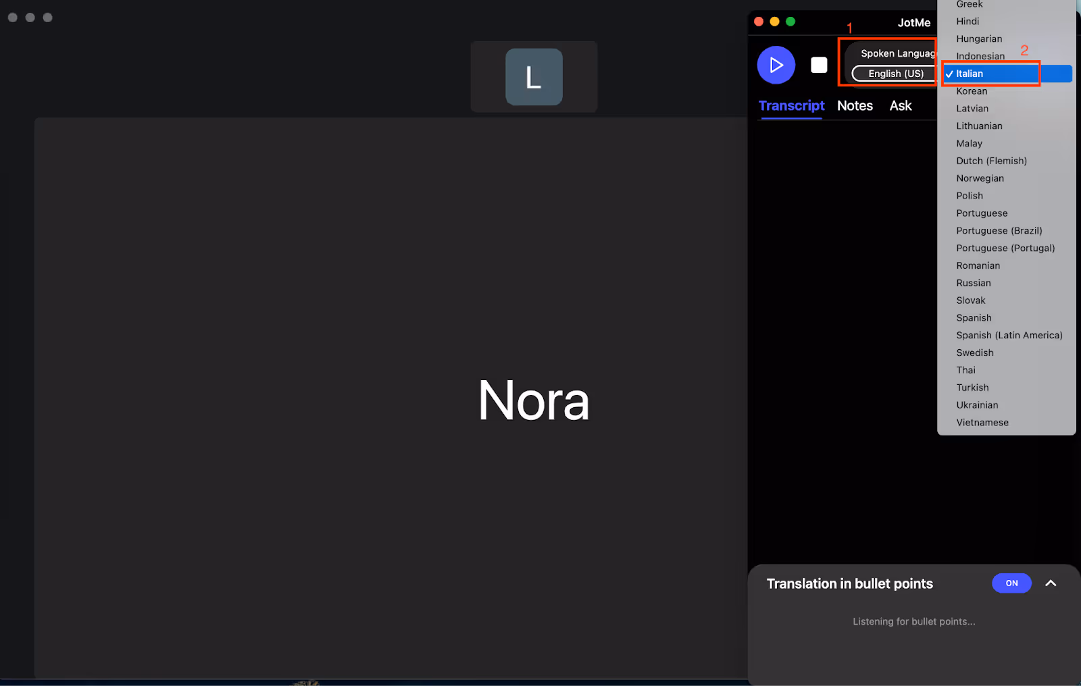Click the L avatar thumbnail tile

click(534, 77)
